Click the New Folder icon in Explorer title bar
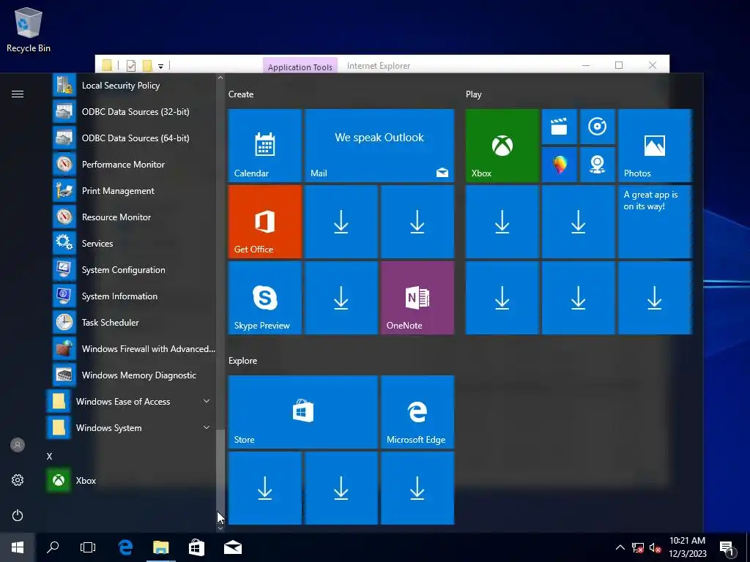Image resolution: width=750 pixels, height=562 pixels. [147, 65]
